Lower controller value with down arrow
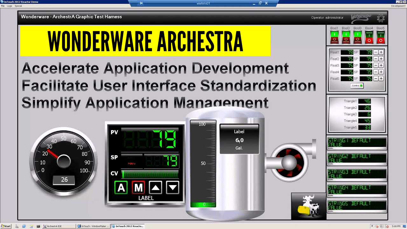 coord(173,188)
